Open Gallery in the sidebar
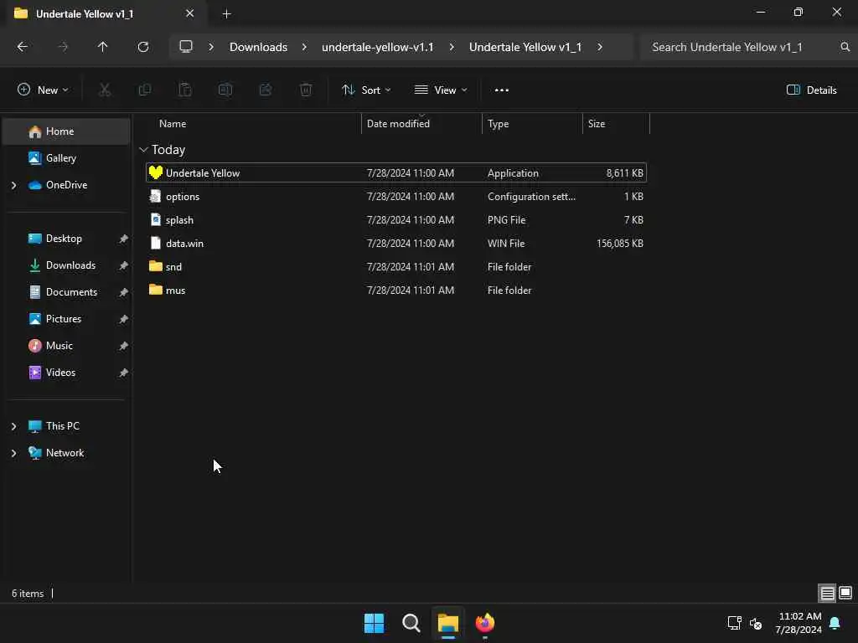Viewport: 858px width, 643px height. click(x=65, y=158)
